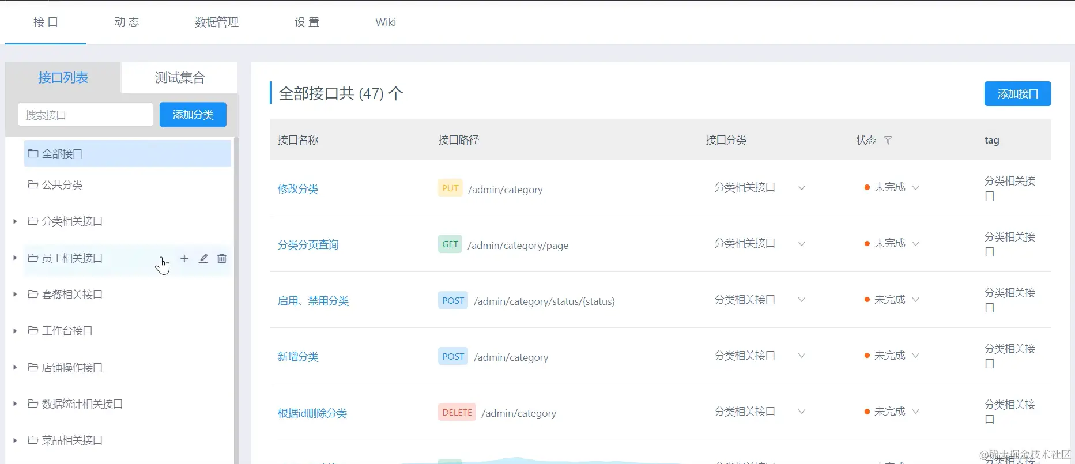Open the 修改分类 interface link
The height and width of the screenshot is (464, 1075).
pyautogui.click(x=298, y=189)
